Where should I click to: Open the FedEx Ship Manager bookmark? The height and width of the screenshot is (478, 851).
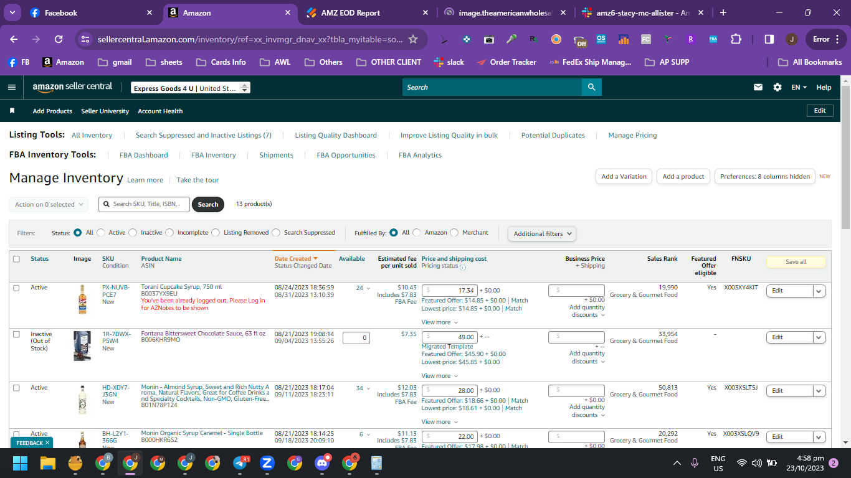pyautogui.click(x=589, y=62)
